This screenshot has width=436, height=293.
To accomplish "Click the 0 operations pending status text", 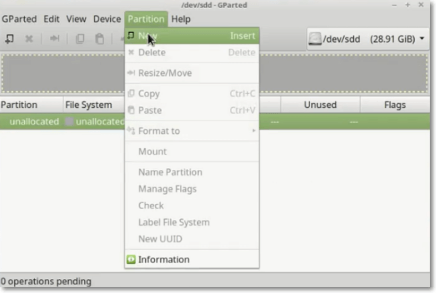I will click(x=46, y=281).
